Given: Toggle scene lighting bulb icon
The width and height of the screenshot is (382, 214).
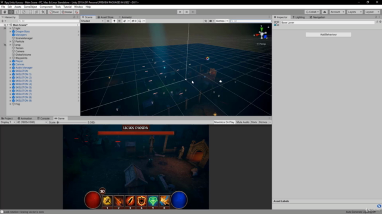Looking at the screenshot, I should [114, 21].
